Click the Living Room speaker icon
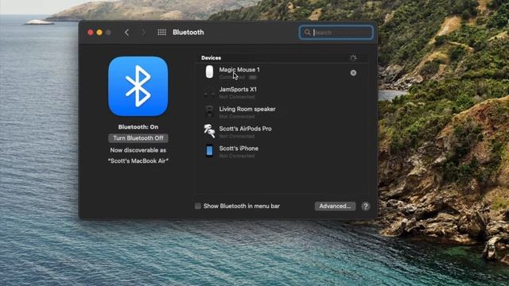Viewport: 509px width, 286px height. [x=209, y=111]
